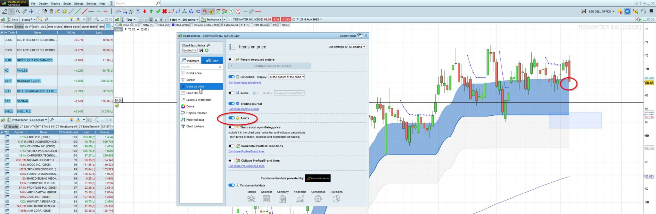Open Colors settings category
Screen dimensions: 656x214
pos(201,106)
